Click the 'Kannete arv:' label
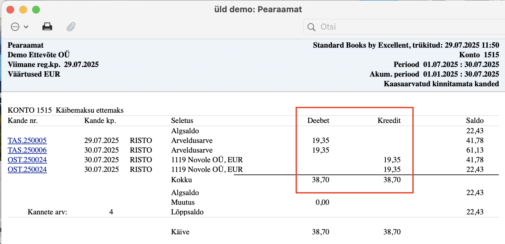 (47, 212)
